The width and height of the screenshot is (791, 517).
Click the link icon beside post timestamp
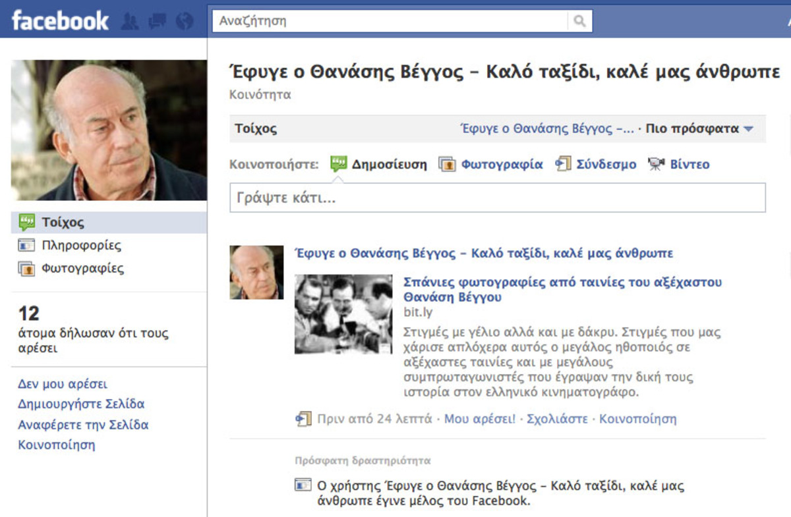[x=303, y=418]
